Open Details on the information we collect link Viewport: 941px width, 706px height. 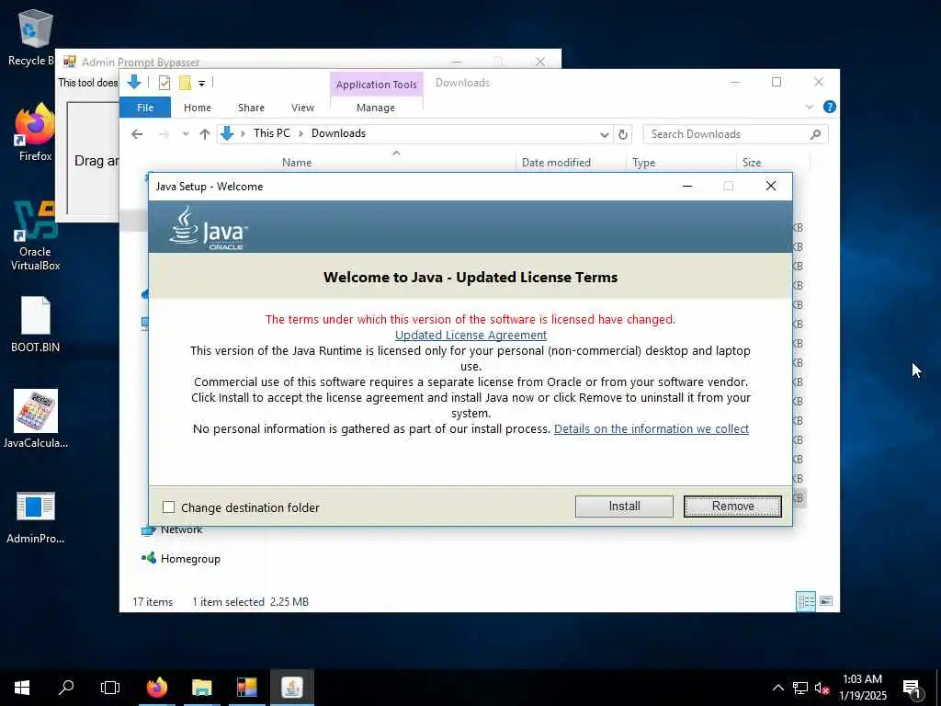pos(652,428)
